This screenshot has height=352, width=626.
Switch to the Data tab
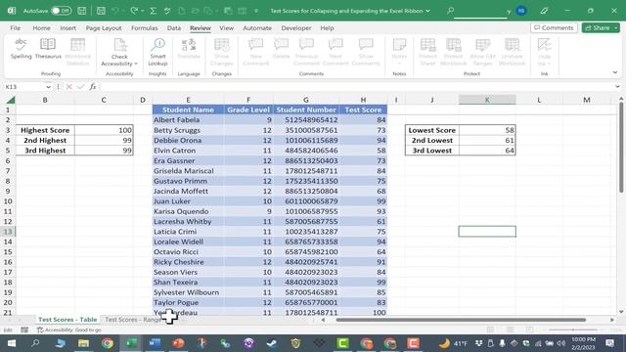[174, 28]
